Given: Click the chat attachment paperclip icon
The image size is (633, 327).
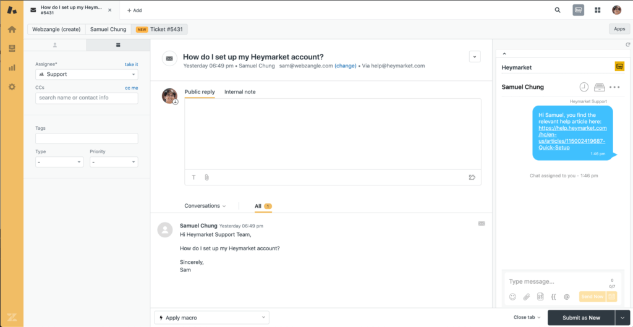Looking at the screenshot, I should [x=527, y=297].
